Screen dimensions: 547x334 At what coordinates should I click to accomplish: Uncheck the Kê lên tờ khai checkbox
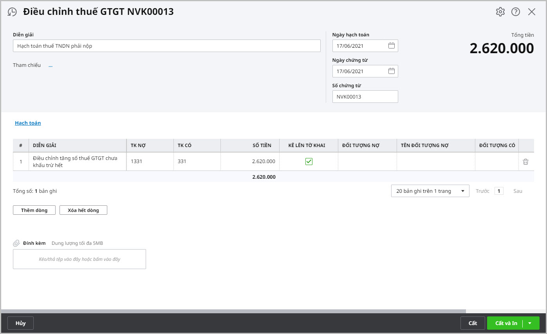(x=309, y=162)
